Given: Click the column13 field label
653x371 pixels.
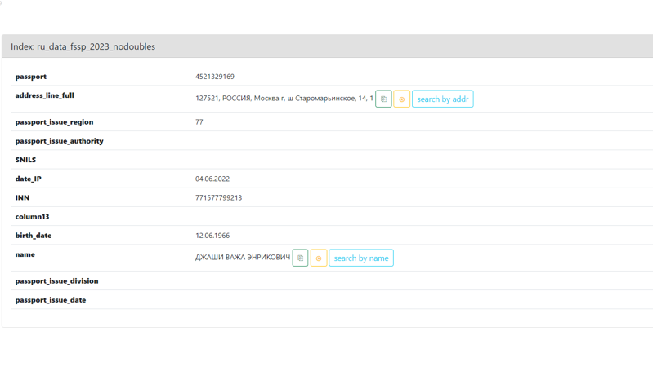Looking at the screenshot, I should click(x=33, y=217).
